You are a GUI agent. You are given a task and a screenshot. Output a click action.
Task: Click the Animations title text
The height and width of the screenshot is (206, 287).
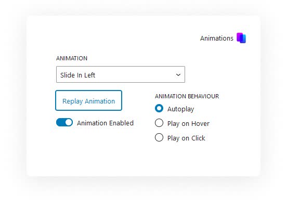pos(217,38)
